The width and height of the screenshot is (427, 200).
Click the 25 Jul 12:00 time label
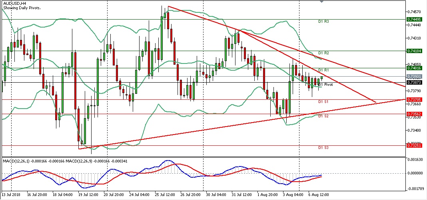tap(165, 195)
